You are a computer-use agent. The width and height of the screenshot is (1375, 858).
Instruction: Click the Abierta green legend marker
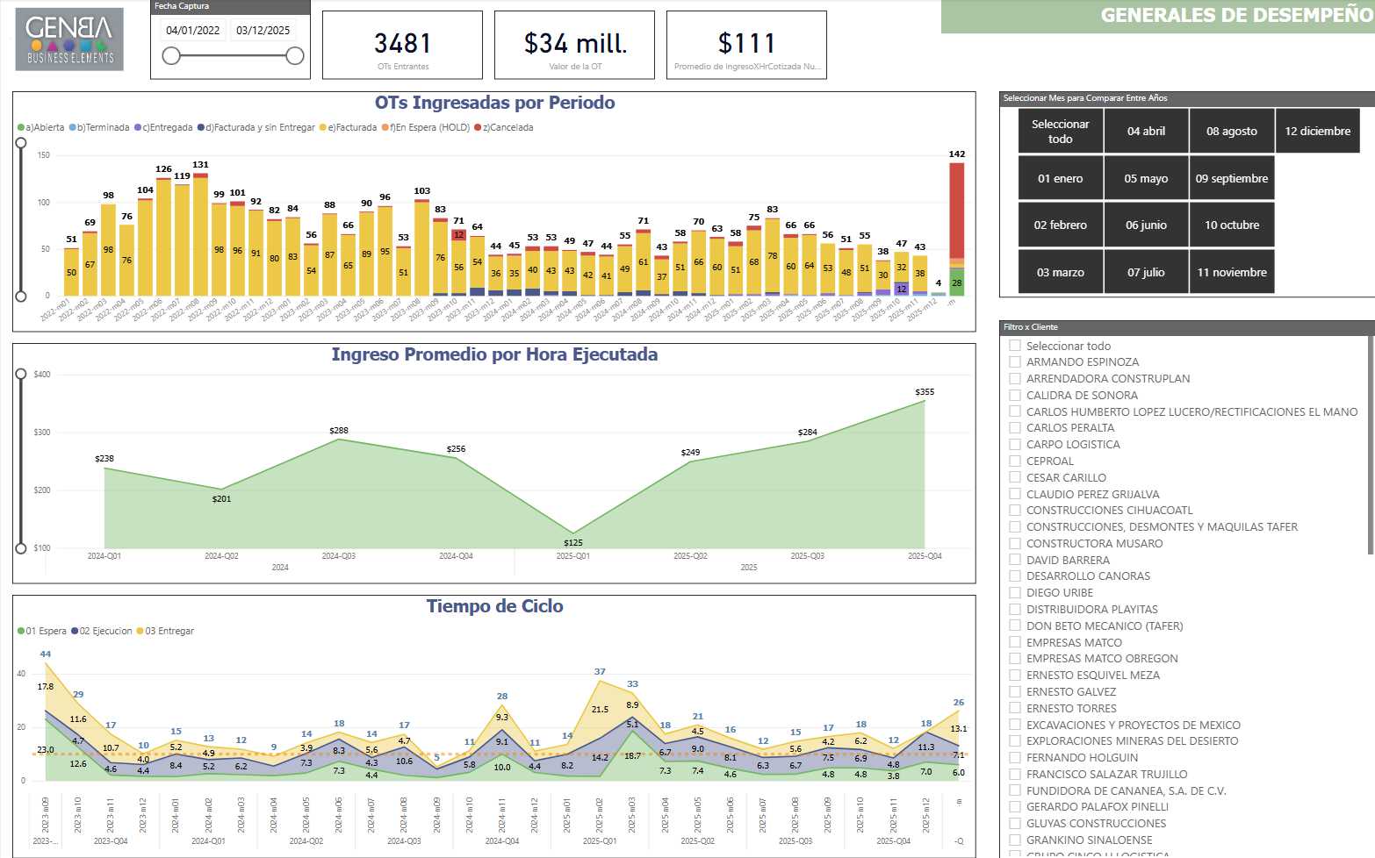21,128
